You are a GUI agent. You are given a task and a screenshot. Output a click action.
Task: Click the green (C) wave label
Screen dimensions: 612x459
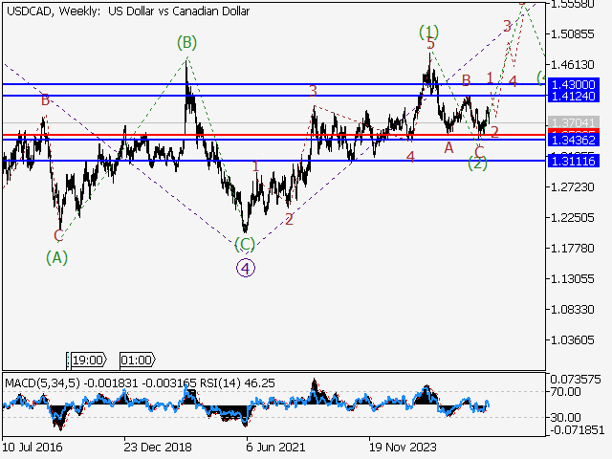(245, 245)
